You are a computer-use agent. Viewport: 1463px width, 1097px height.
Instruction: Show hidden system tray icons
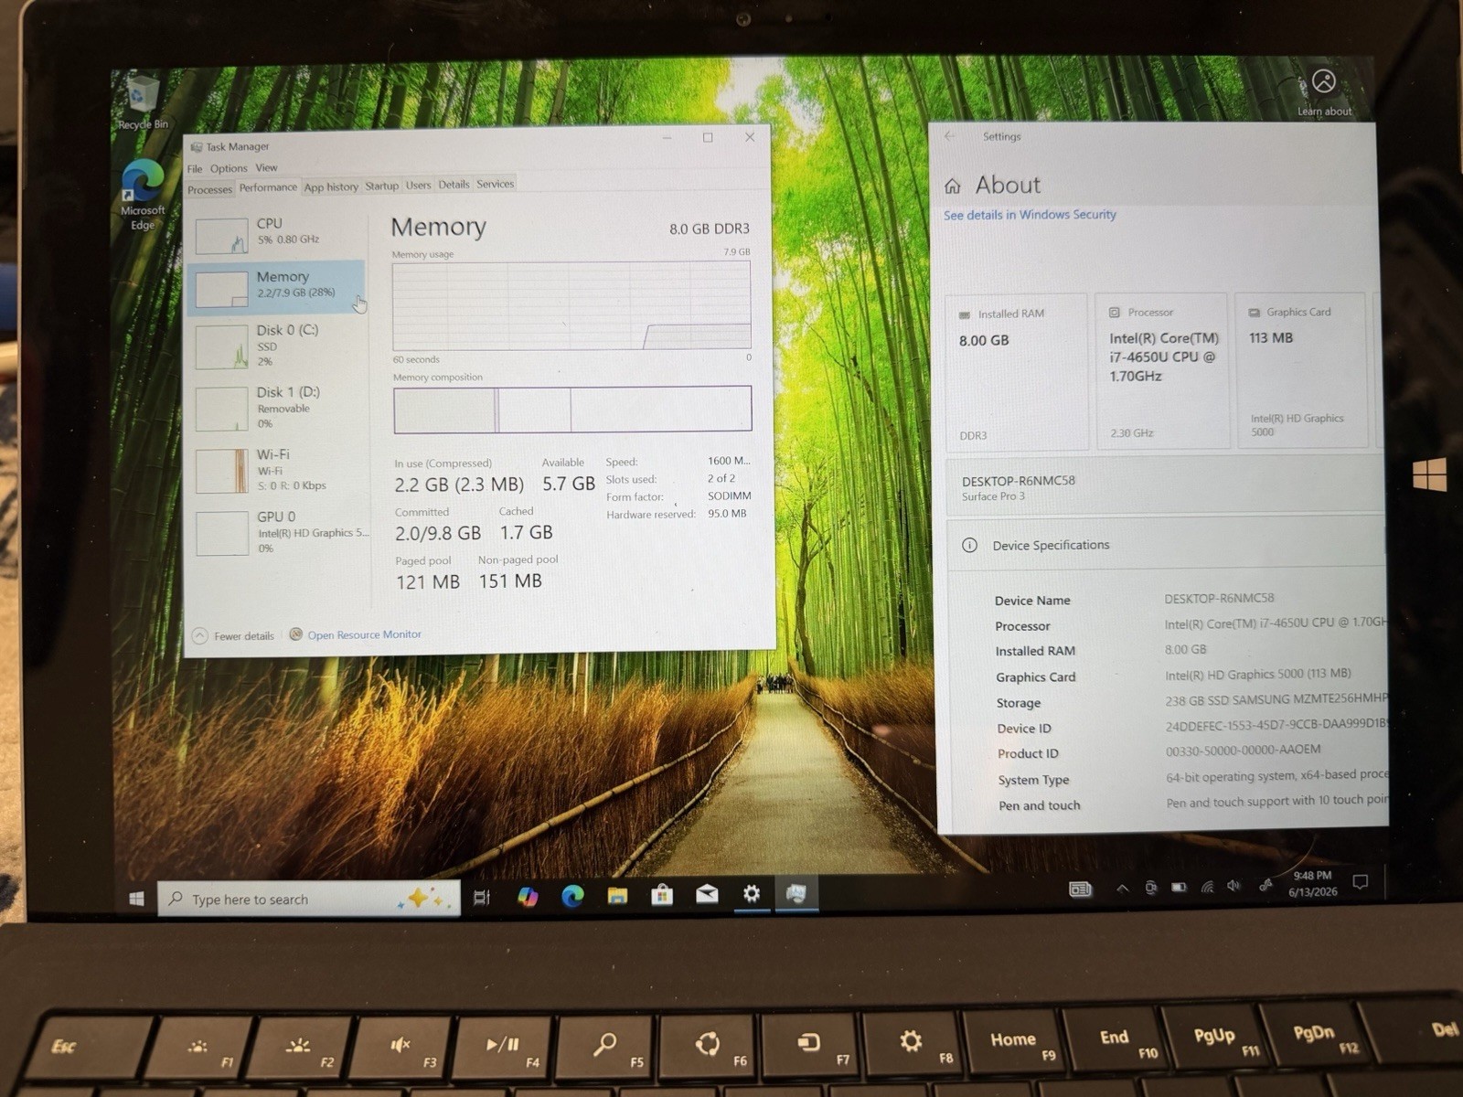[1122, 888]
